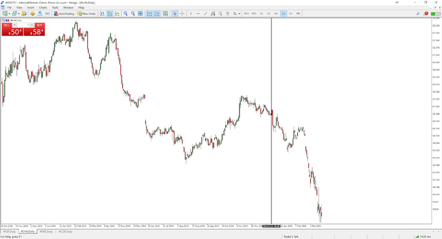Zoom in the chart magnifier
This screenshot has height=239, width=442.
125,13
